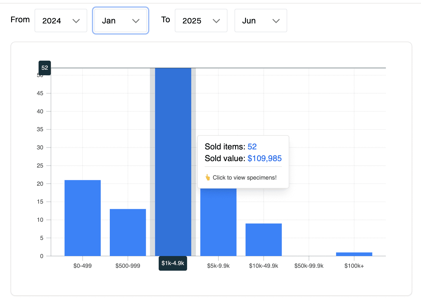Open the From year 2024 dropdown
421x307 pixels.
pos(61,21)
